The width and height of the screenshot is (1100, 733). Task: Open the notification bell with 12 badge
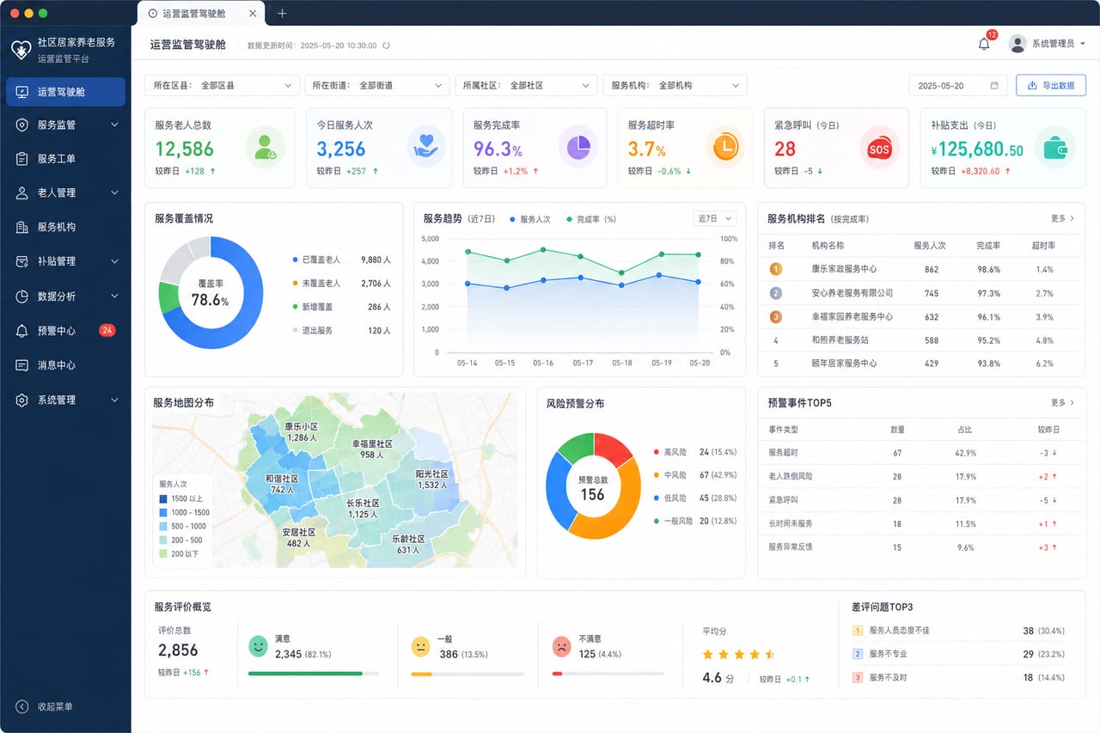(984, 44)
